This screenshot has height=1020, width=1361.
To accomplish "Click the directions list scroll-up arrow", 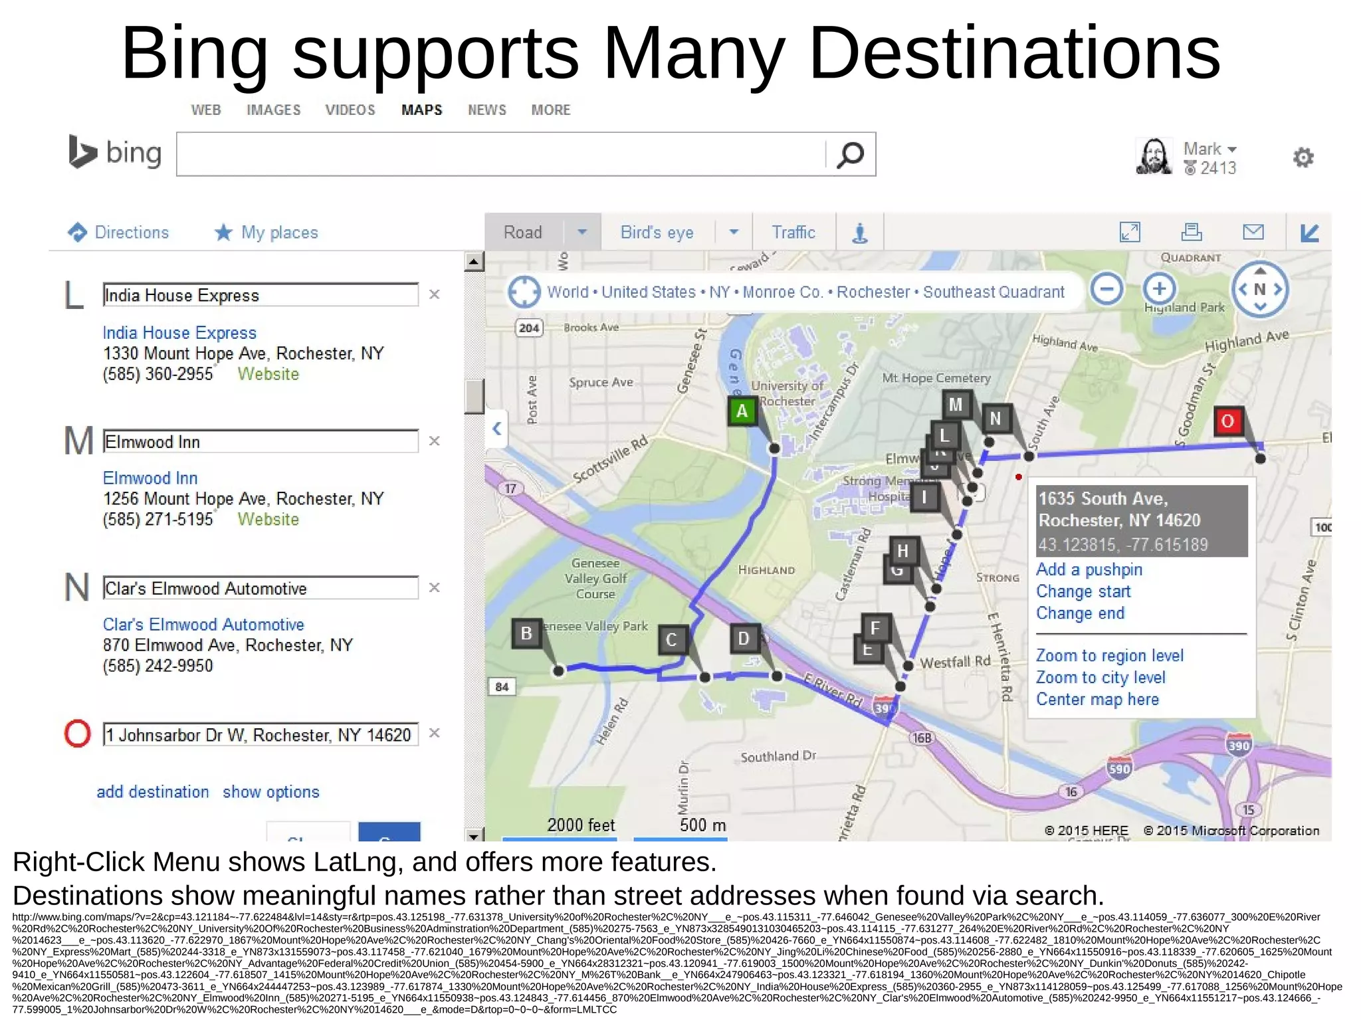I will [474, 262].
